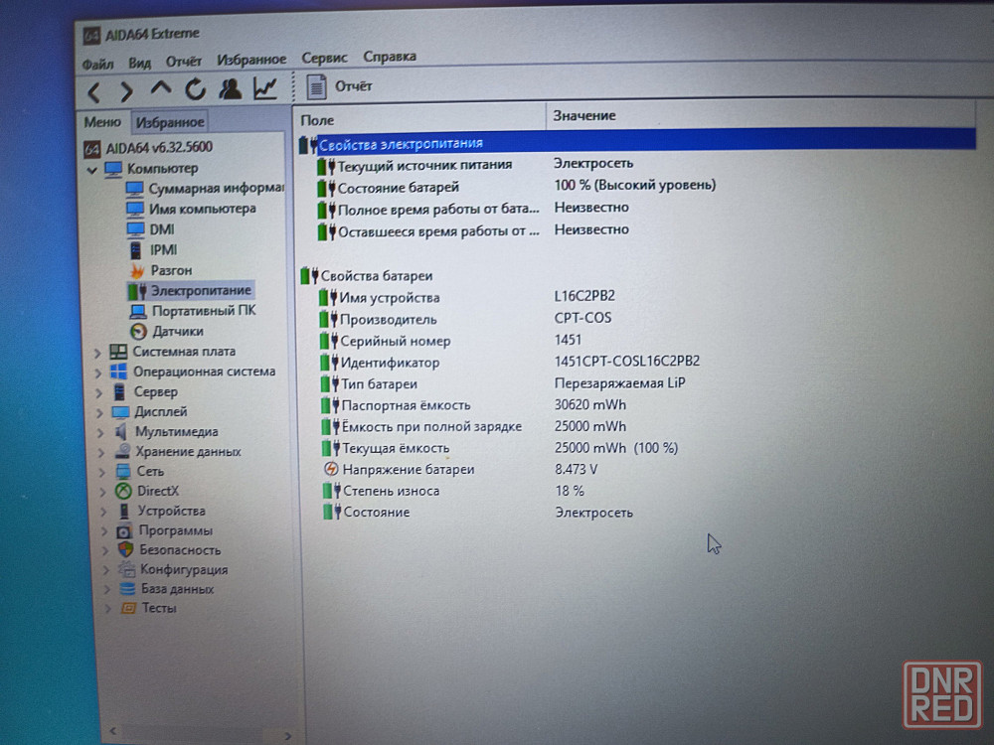This screenshot has height=745, width=994.
Task: Switch to the Меню tab
Action: (x=102, y=121)
